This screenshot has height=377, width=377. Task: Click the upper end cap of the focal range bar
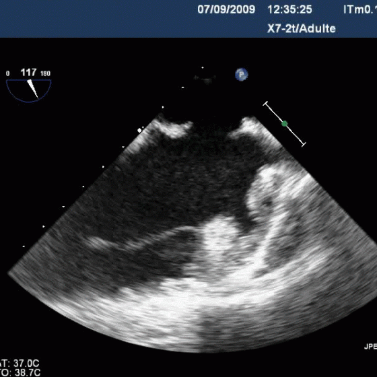click(x=265, y=104)
